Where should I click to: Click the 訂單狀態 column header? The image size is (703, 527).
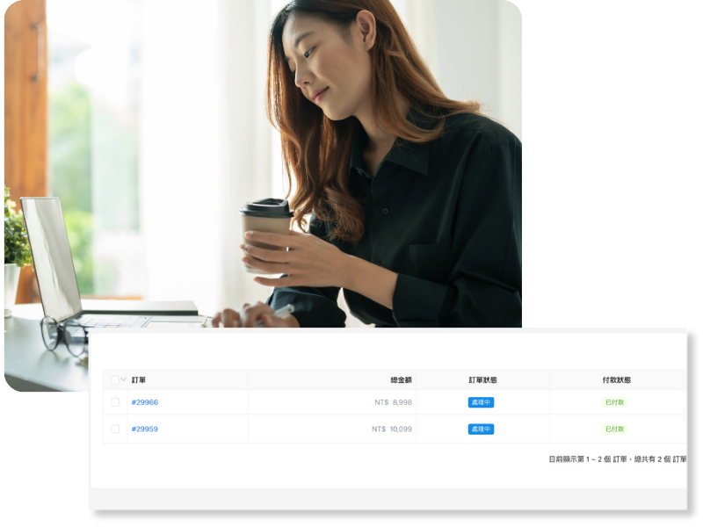point(482,380)
